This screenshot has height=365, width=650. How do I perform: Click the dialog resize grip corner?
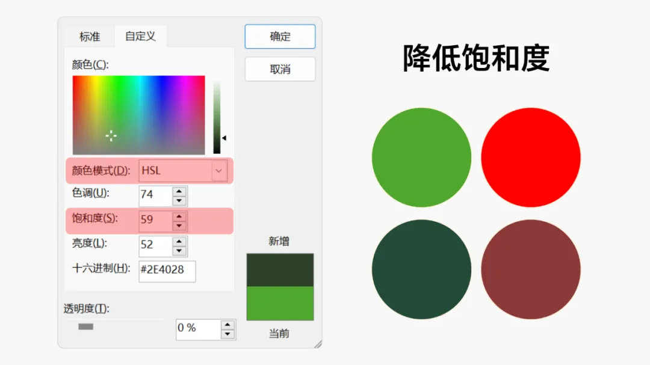(318, 345)
